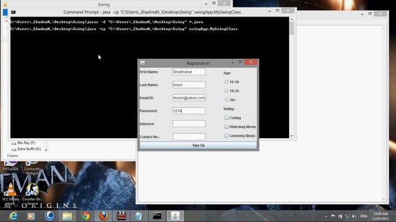Switch to Command Prompt taskbar icon
Image resolution: width=396 pixels, height=222 pixels.
click(x=157, y=216)
